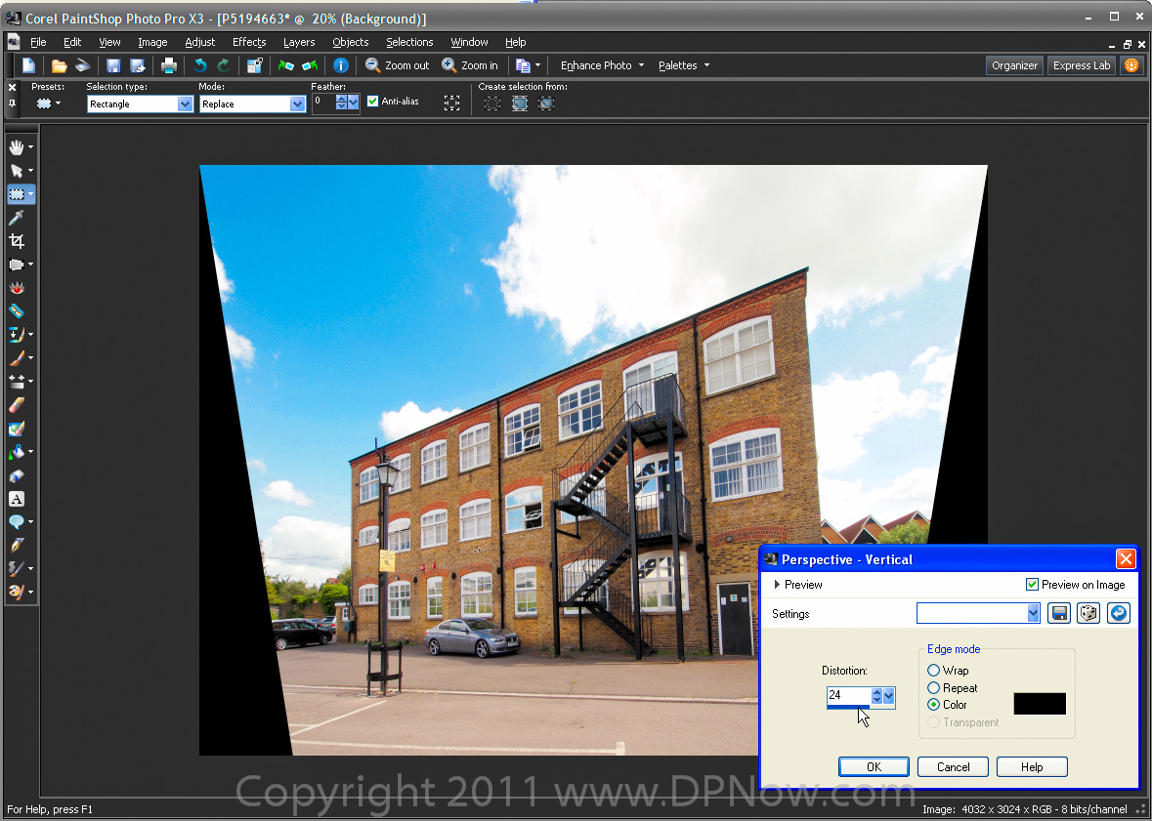
Task: Toggle the Anti-alias checkbox
Action: pyautogui.click(x=372, y=102)
